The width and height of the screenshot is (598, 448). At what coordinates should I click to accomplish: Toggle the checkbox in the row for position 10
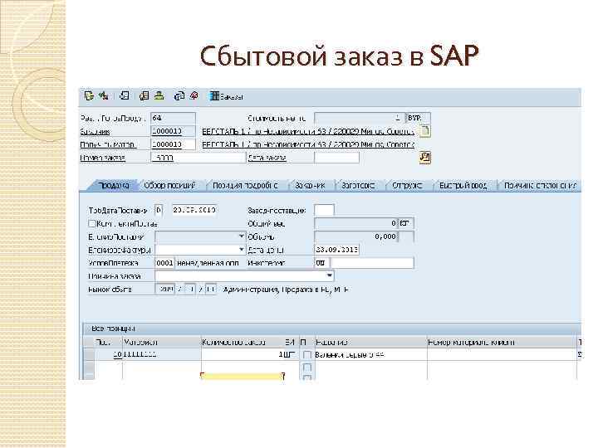(x=307, y=355)
